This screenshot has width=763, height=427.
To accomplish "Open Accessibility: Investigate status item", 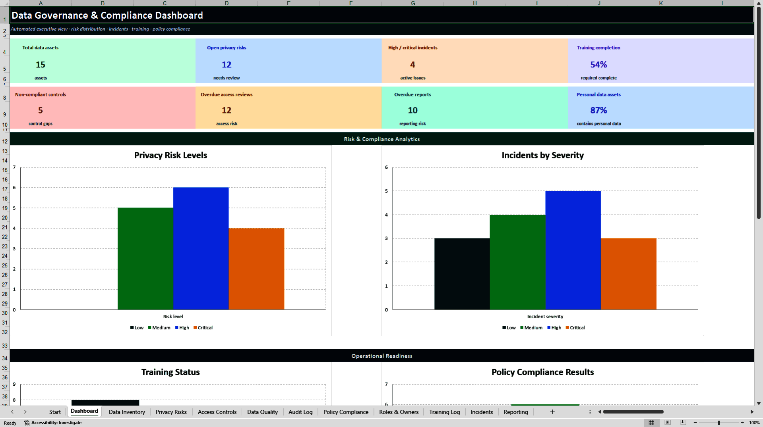I will (x=53, y=423).
